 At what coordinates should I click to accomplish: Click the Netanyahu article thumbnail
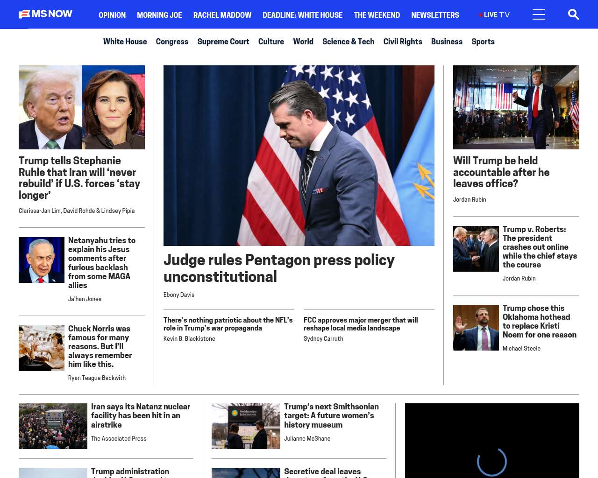[42, 260]
